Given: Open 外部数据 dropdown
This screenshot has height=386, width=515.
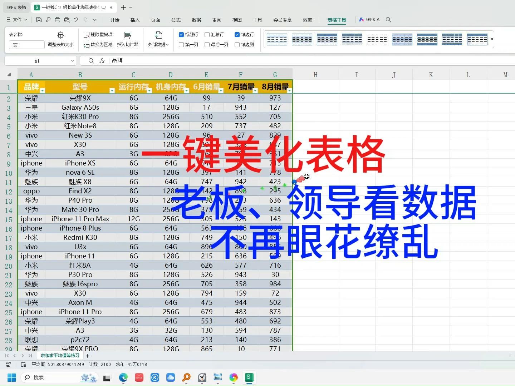Looking at the screenshot, I should point(158,39).
